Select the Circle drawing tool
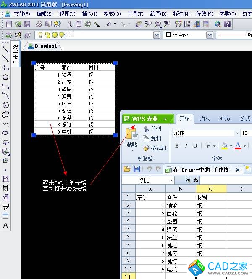The height and width of the screenshot is (279, 252). click(5, 105)
